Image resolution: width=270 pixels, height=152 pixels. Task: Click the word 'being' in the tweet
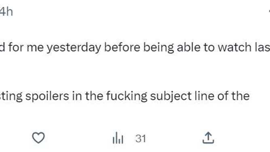click(x=158, y=48)
